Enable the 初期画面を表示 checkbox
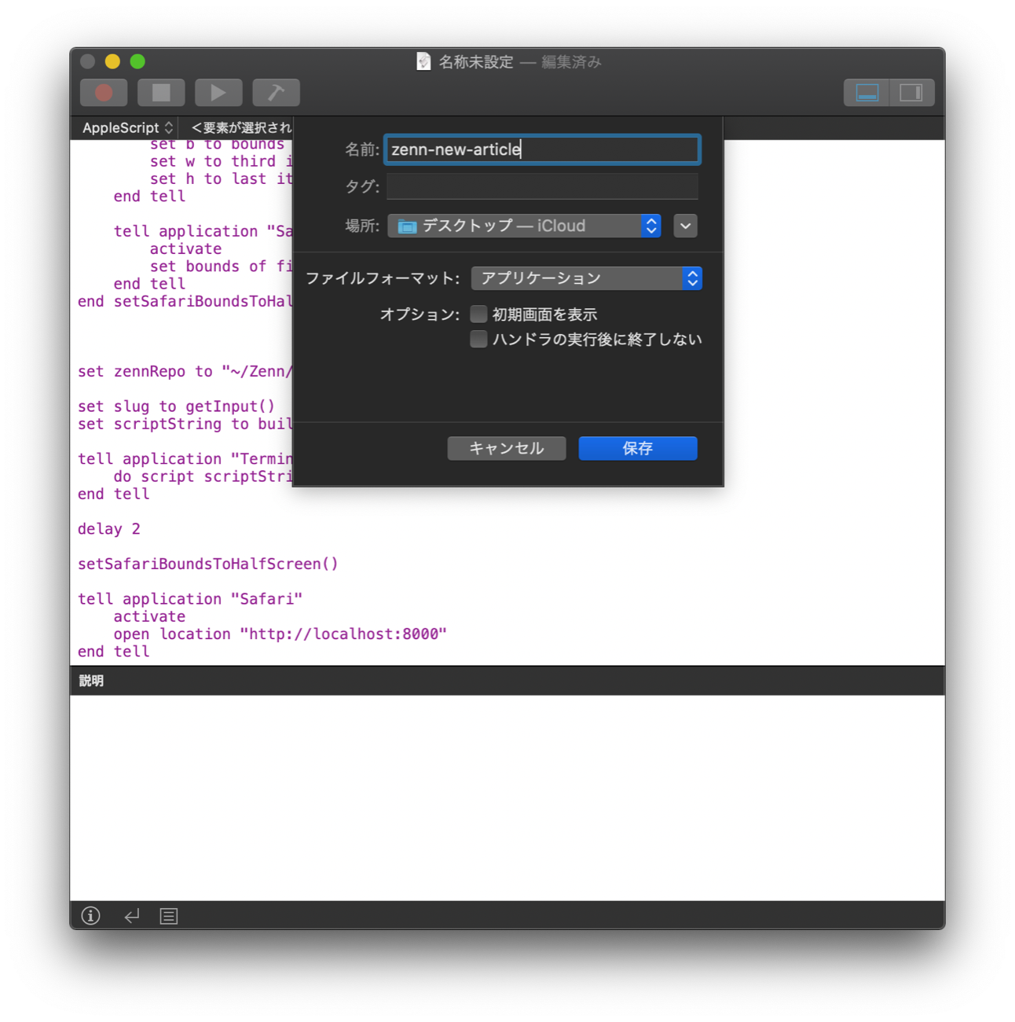Image resolution: width=1015 pixels, height=1022 pixels. click(478, 314)
